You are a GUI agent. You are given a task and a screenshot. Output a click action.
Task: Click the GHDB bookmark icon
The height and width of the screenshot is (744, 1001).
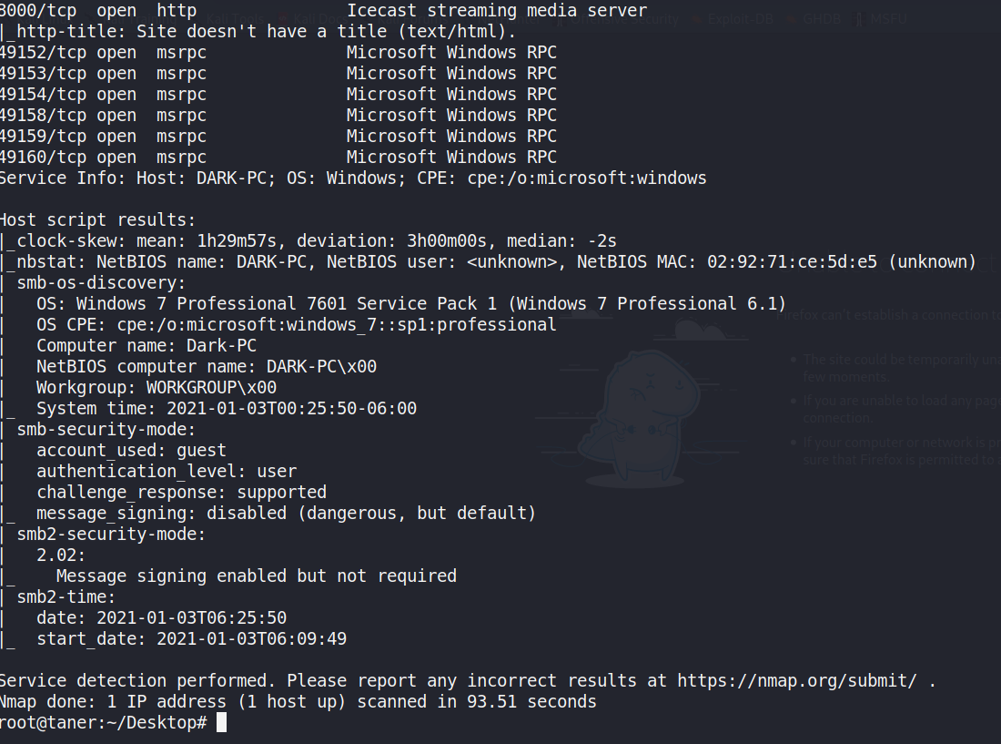[x=794, y=19]
